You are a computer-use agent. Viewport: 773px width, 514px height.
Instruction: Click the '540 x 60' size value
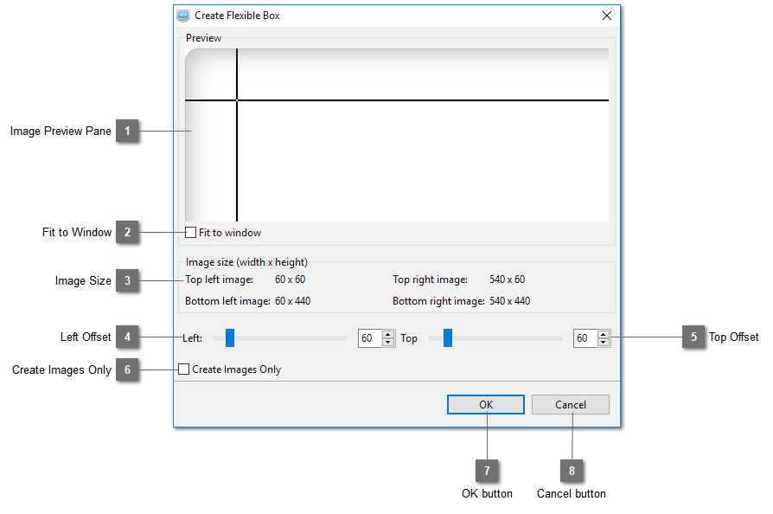coord(508,279)
